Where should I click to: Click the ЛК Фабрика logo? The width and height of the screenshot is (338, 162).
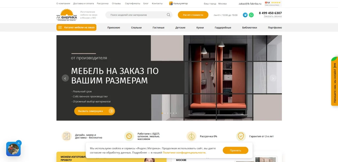pos(67,15)
